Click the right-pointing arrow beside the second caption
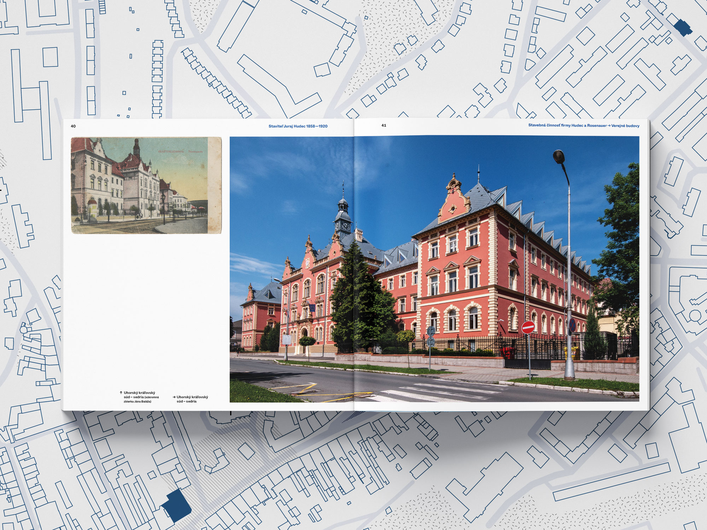Screen dimensions: 707x530 tap(174, 397)
